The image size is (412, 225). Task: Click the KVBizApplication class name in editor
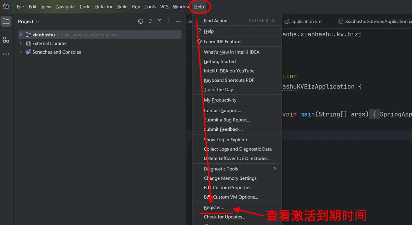(x=318, y=86)
